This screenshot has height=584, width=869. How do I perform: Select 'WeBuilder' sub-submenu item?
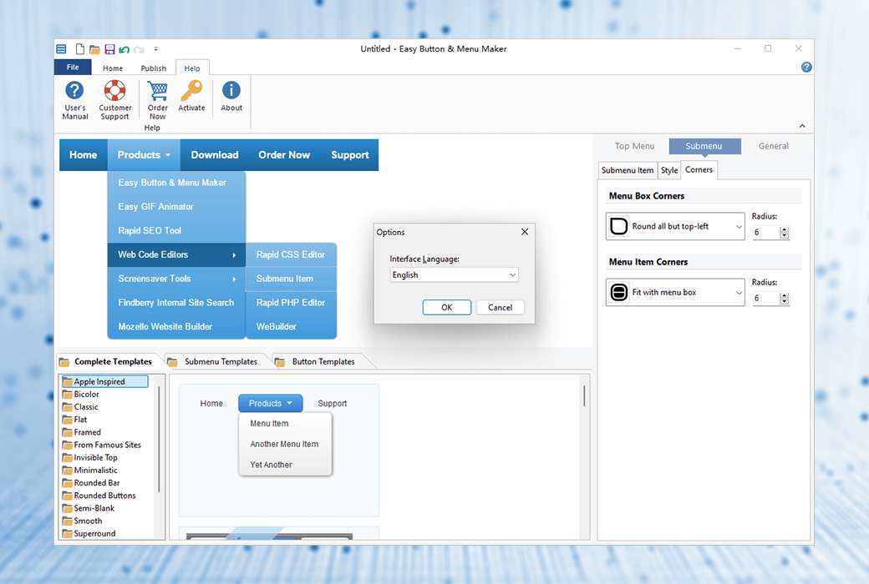pyautogui.click(x=291, y=326)
